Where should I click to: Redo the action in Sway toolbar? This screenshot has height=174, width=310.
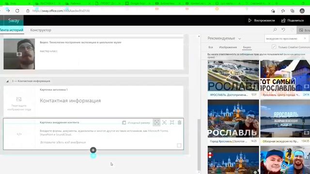(292, 30)
